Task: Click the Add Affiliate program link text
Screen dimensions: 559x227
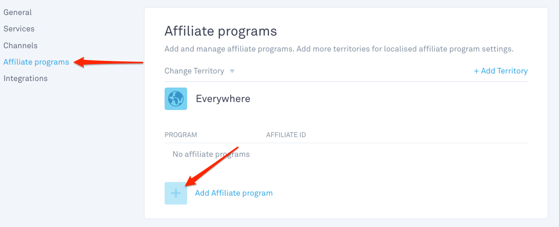Action: 234,193
